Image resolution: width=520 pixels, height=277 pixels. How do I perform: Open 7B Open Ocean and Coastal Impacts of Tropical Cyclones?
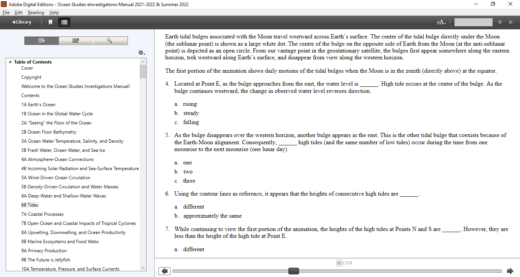(78, 223)
